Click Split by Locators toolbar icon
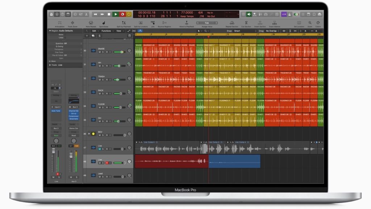This screenshot has height=209, width=371. click(141, 23)
